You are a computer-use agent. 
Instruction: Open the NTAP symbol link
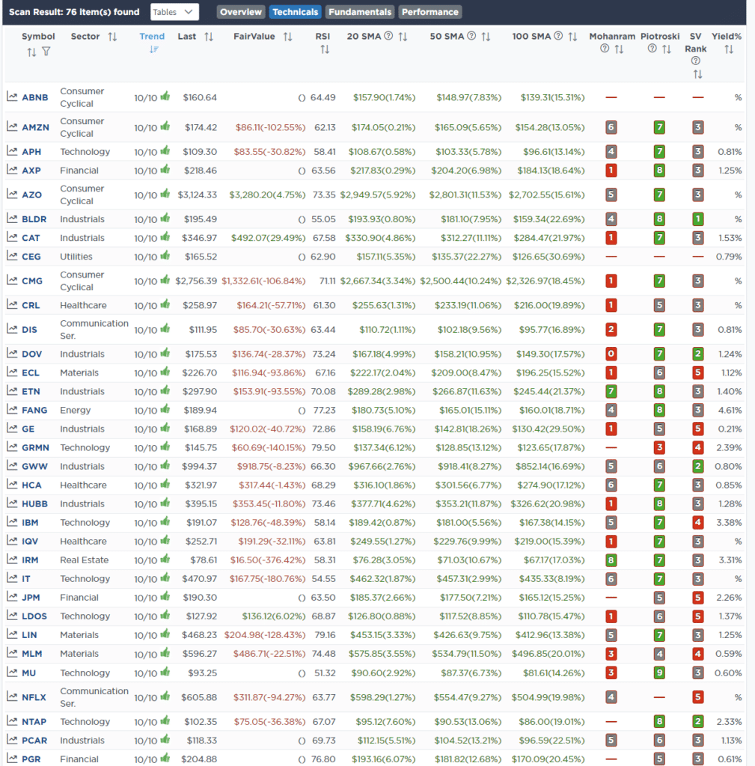coord(34,722)
